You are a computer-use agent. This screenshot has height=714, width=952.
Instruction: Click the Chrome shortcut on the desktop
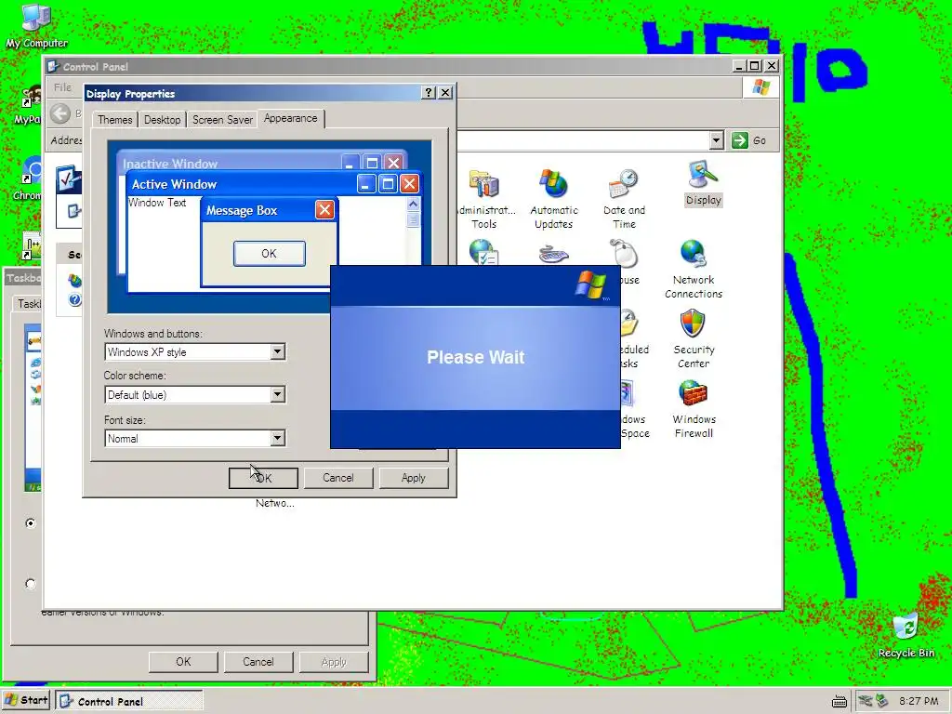coord(31,179)
